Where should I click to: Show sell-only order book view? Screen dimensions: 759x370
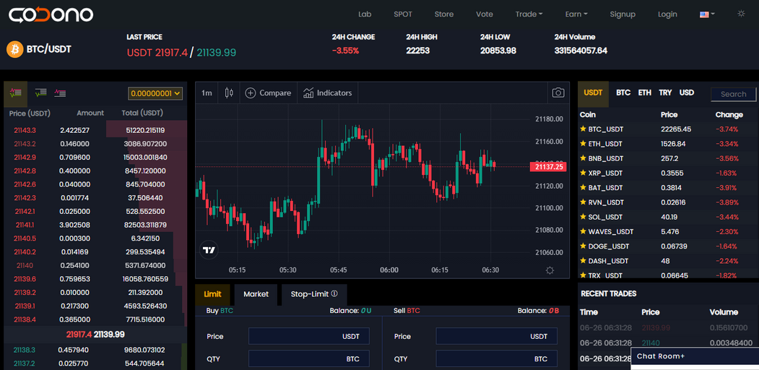tap(61, 92)
